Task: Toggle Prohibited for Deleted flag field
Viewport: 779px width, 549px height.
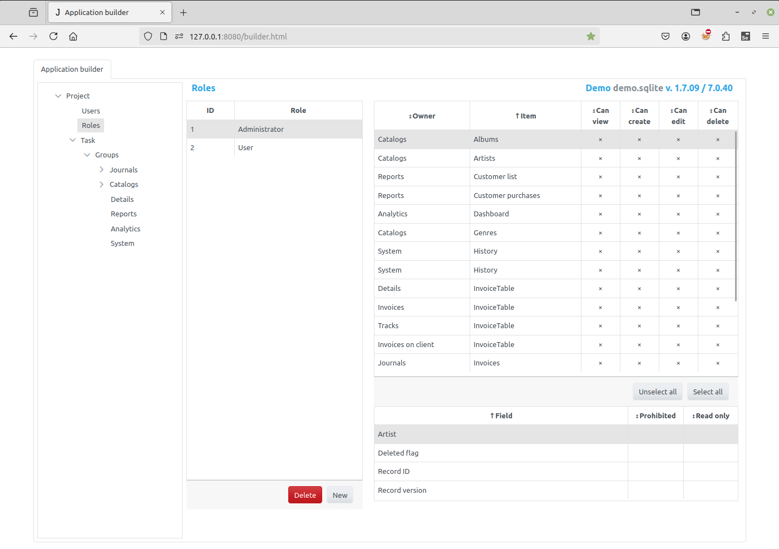Action: (655, 453)
